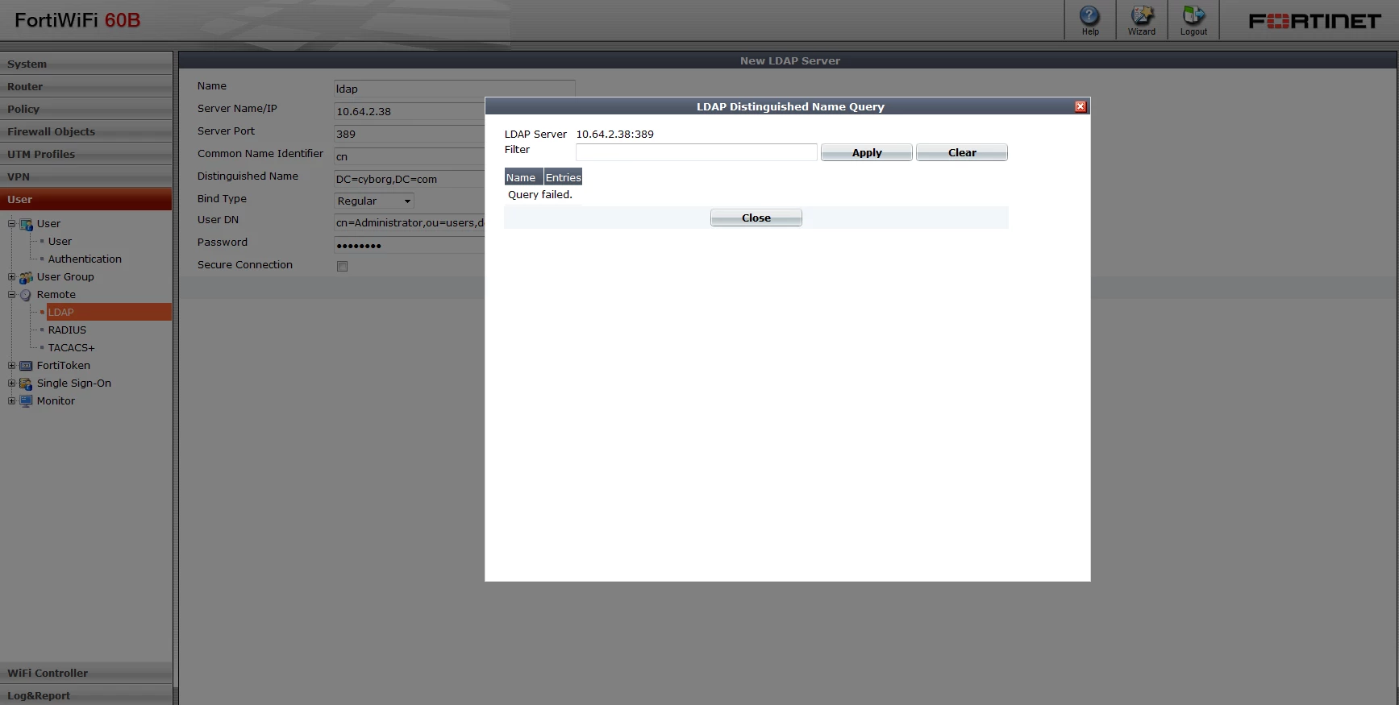Click the FortiWiFi 60B product title
This screenshot has height=705, width=1399.
point(77,21)
